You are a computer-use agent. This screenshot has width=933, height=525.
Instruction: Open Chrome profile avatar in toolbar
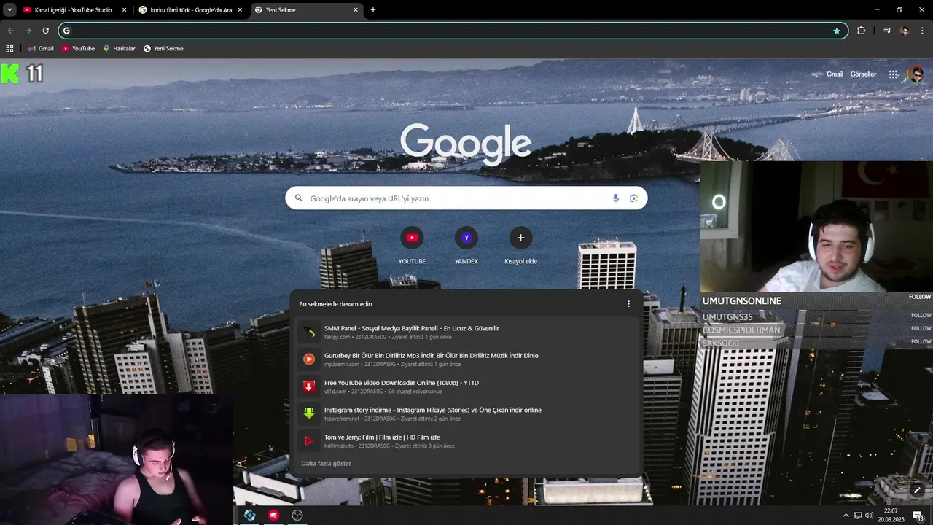pyautogui.click(x=905, y=31)
